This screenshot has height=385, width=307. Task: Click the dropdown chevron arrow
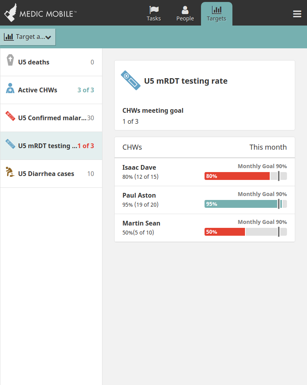click(48, 38)
